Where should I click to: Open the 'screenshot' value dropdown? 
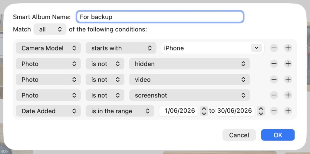190,95
